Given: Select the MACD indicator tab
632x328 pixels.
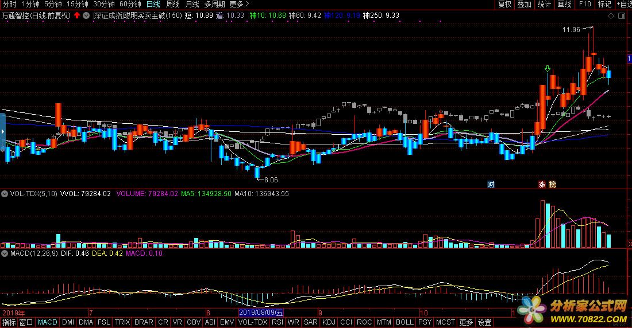Looking at the screenshot, I should [x=48, y=322].
